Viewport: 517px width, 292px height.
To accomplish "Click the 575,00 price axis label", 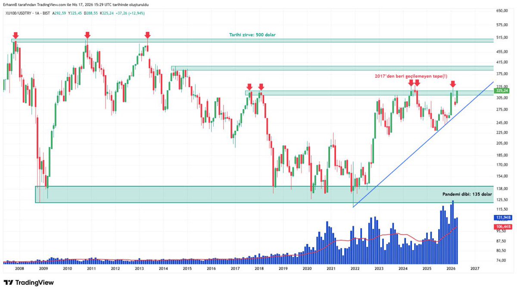I will pyautogui.click(x=501, y=25).
